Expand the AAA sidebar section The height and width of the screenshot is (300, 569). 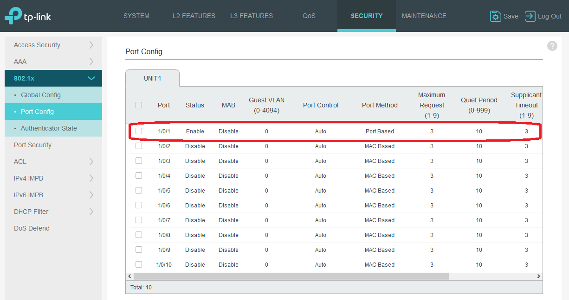53,62
